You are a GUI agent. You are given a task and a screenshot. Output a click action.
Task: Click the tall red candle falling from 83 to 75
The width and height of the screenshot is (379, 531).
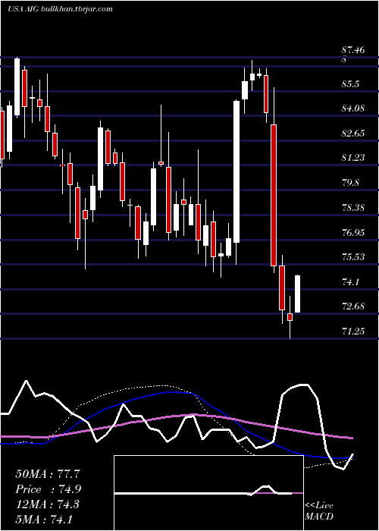pyautogui.click(x=273, y=195)
